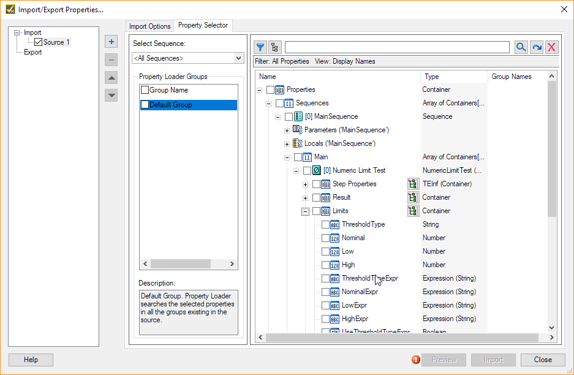Check the Properties checkbox
The height and width of the screenshot is (375, 574).
click(270, 89)
